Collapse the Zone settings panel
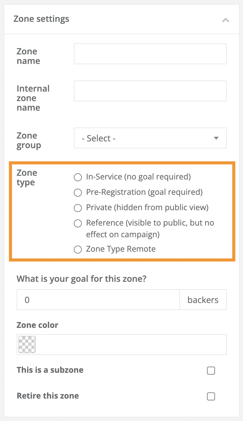The width and height of the screenshot is (243, 421). click(225, 19)
